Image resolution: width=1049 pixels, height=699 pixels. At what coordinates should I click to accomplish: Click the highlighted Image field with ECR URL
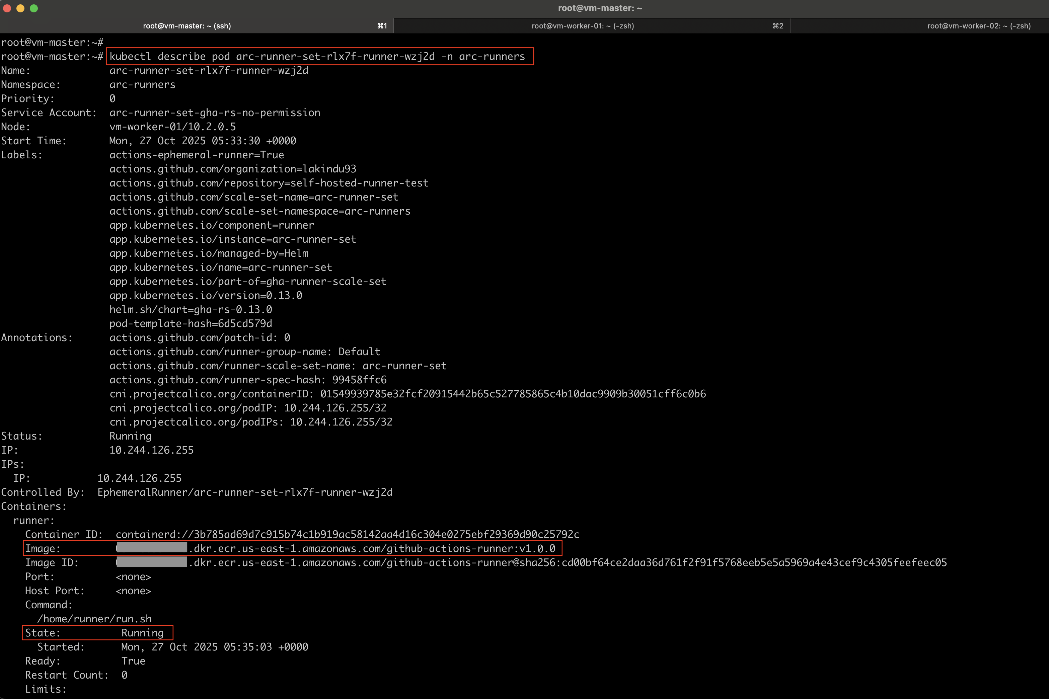tap(292, 548)
